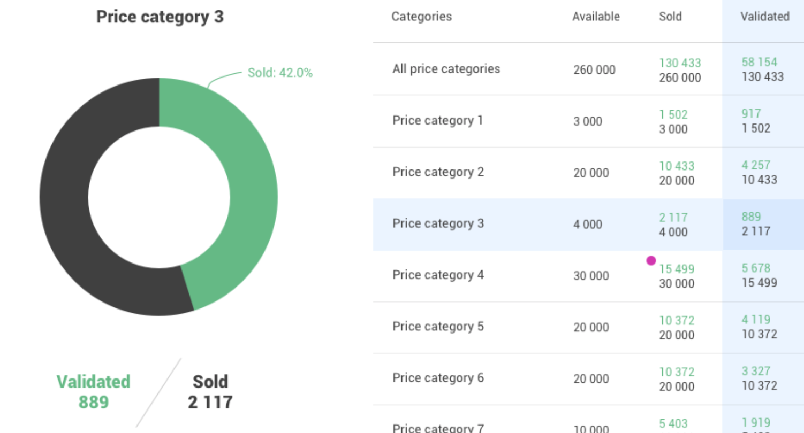Image resolution: width=804 pixels, height=433 pixels.
Task: Click the Categories column header
Action: [x=422, y=17]
